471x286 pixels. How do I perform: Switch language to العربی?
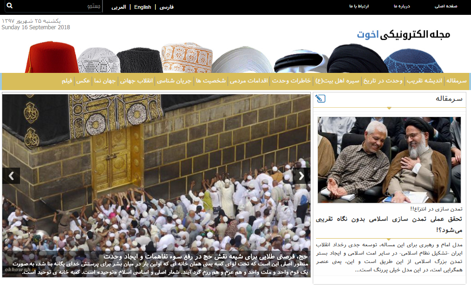pos(119,7)
